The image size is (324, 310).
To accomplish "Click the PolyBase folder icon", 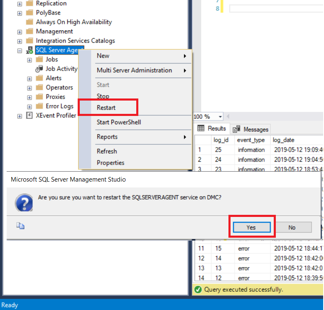I will point(29,13).
